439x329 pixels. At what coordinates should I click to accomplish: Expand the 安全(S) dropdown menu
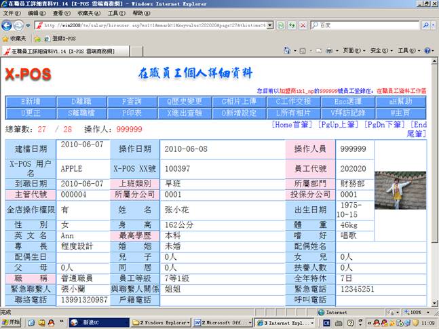(x=380, y=51)
